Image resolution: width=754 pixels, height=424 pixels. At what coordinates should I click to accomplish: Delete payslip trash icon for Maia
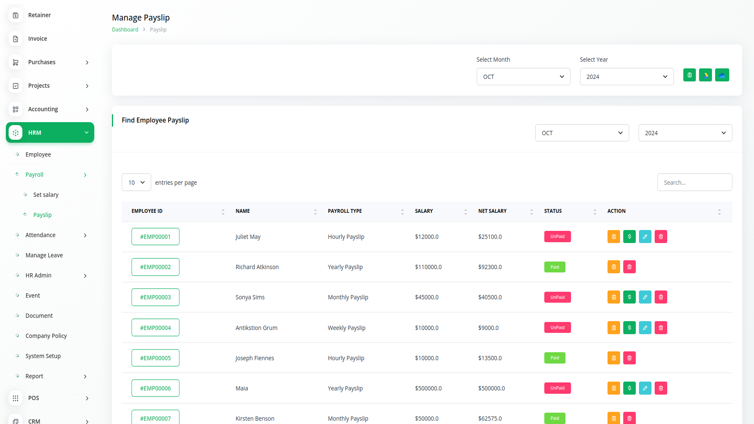click(661, 388)
